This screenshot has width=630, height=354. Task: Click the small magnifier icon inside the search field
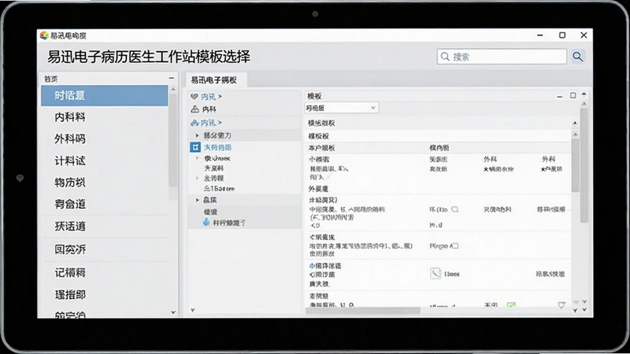(445, 57)
